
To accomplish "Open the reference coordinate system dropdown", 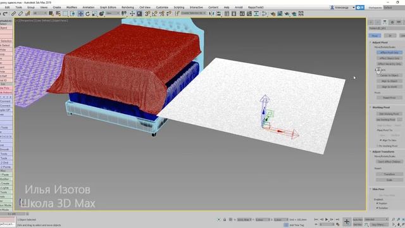I will (113, 13).
